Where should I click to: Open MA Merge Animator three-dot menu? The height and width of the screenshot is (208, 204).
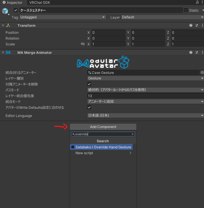point(203,52)
